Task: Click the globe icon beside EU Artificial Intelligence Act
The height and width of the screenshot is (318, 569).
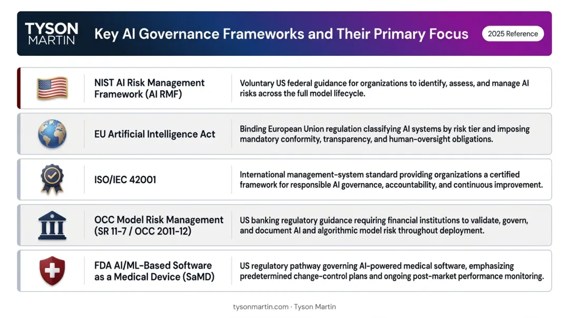Action: [x=52, y=134]
